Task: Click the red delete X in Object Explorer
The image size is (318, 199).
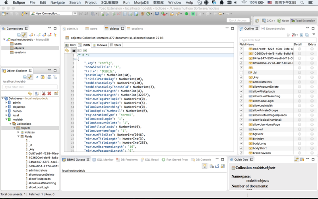Action: click(49, 93)
